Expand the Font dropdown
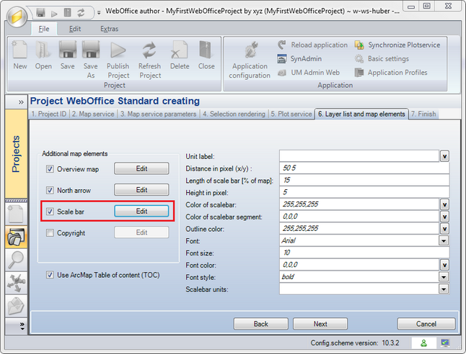Screen dimensions: 466x354 click(x=444, y=241)
